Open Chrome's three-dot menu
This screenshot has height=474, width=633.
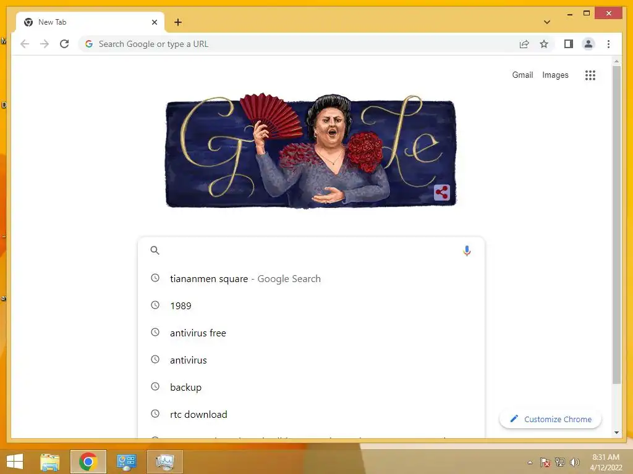[x=608, y=44]
